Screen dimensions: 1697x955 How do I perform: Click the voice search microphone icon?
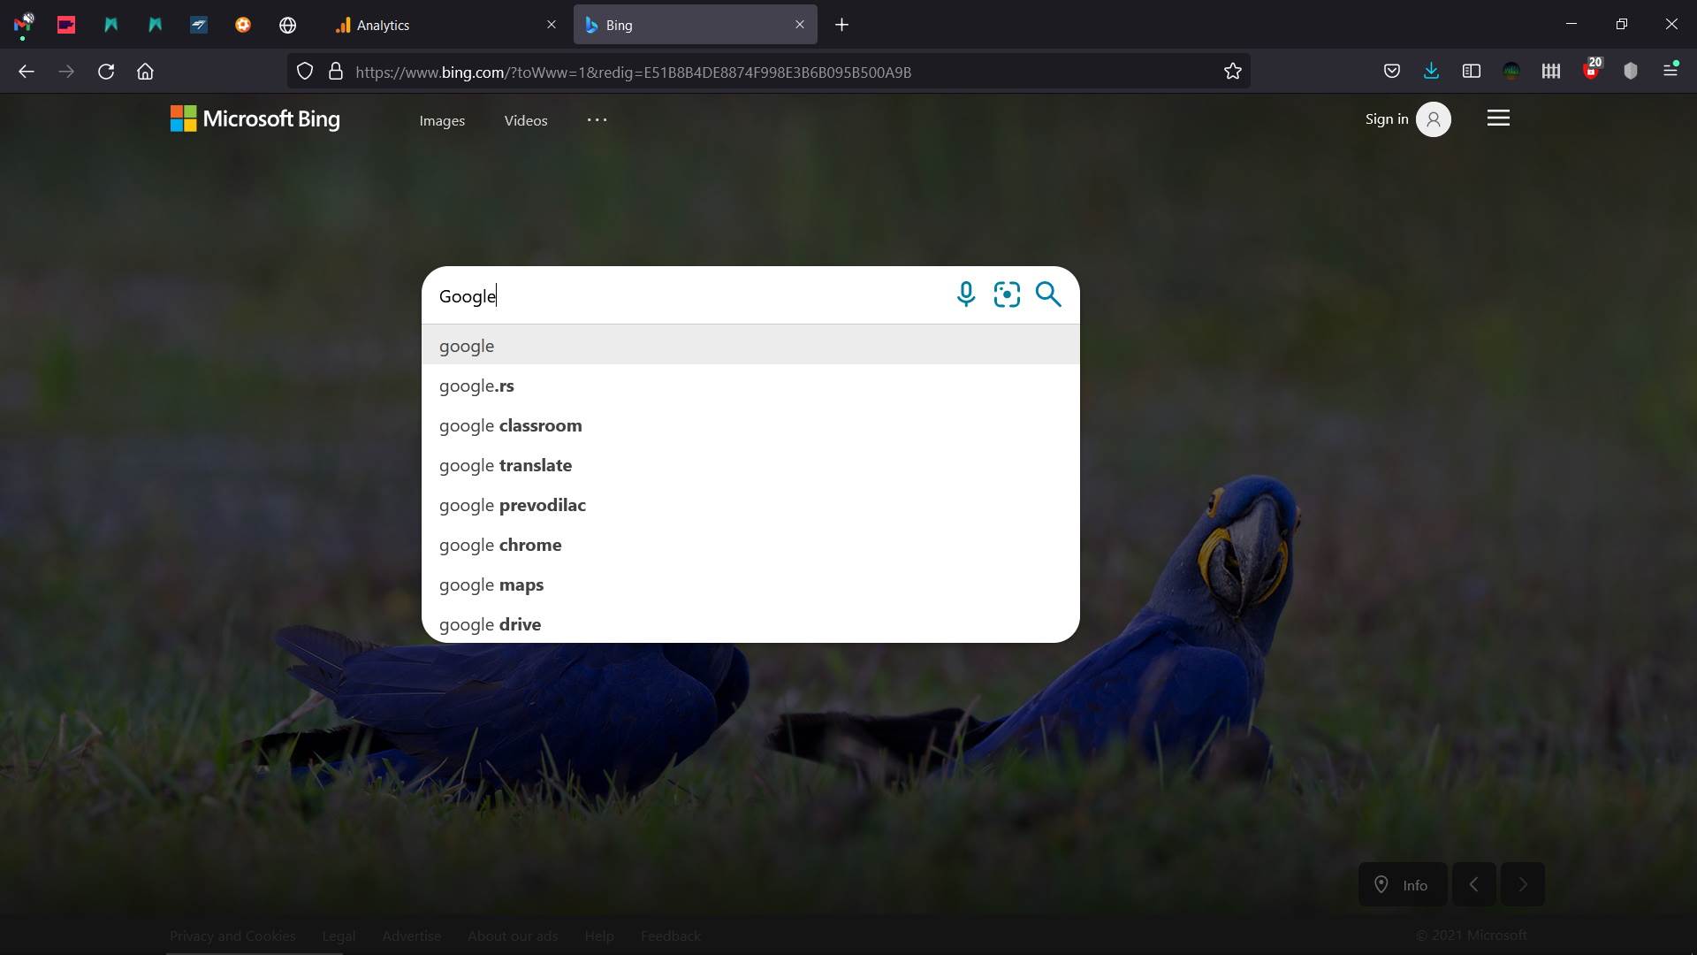pos(965,294)
